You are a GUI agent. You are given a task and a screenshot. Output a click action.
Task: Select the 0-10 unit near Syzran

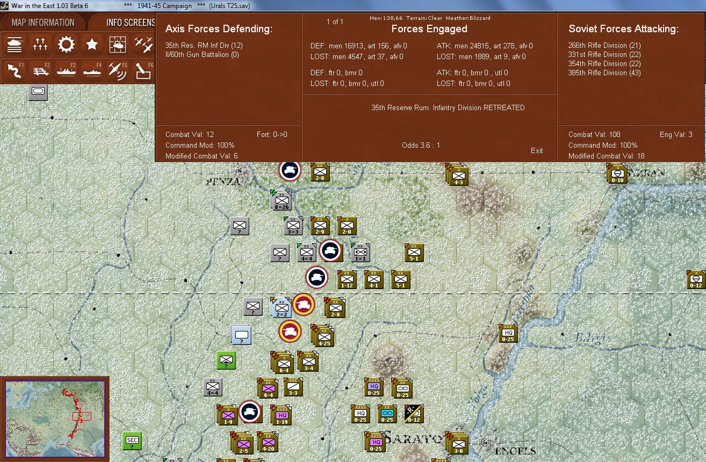[x=617, y=173]
